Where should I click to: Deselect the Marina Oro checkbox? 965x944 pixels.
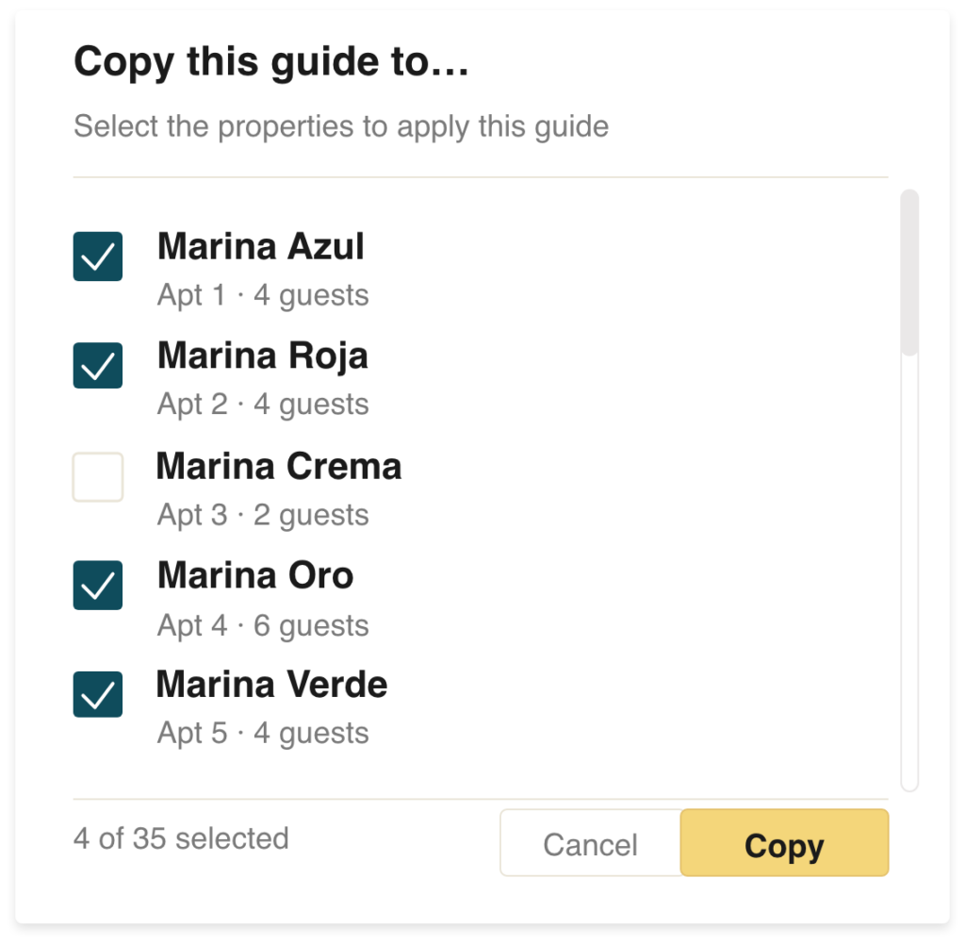pos(98,585)
